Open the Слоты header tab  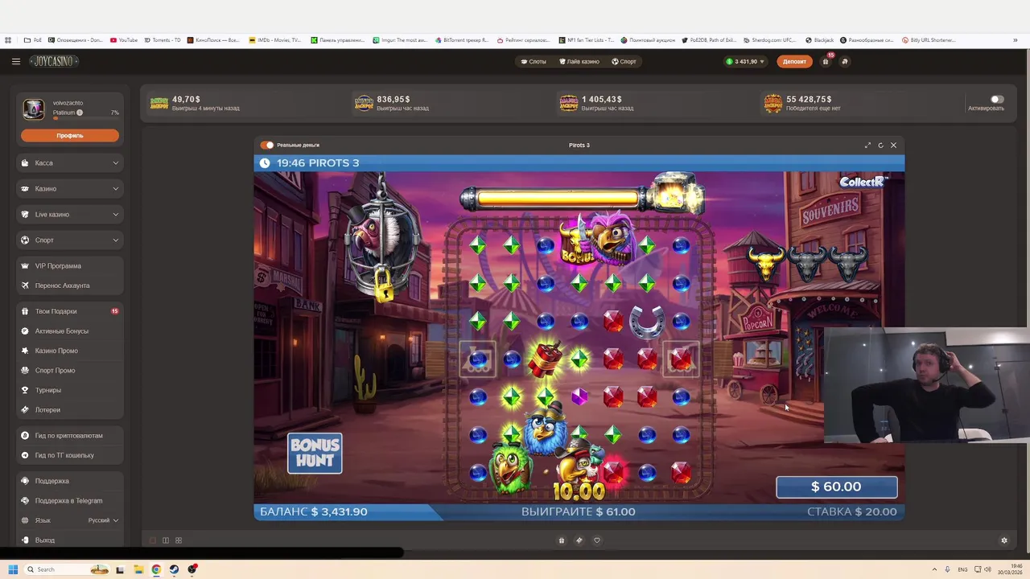click(x=534, y=61)
